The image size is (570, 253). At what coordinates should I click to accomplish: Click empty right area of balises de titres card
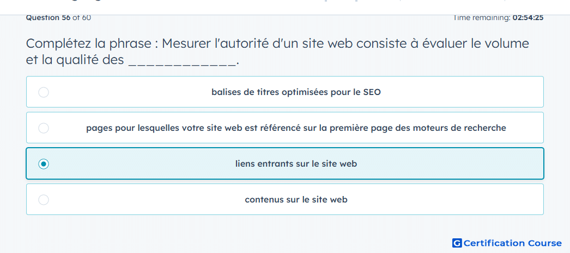point(462,92)
